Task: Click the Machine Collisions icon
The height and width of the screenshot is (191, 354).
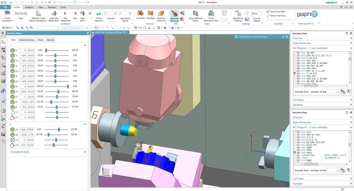Action: 161,13
